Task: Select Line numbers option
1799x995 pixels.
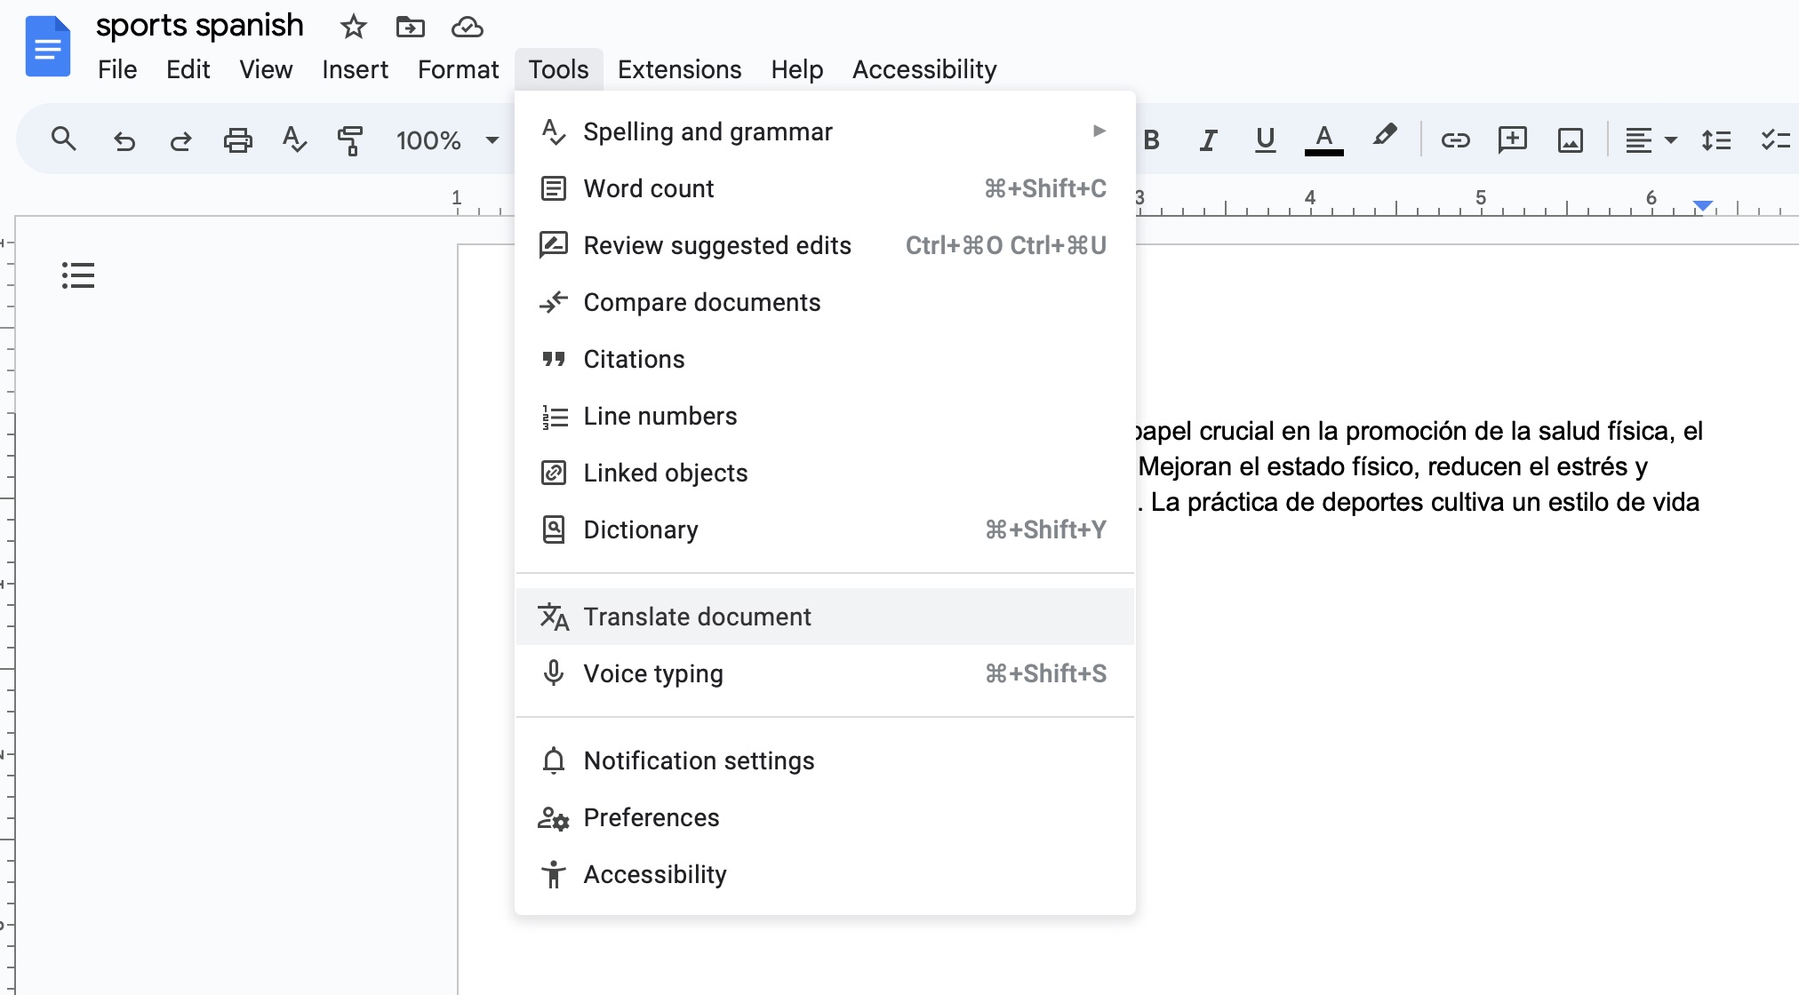Action: 825,416
